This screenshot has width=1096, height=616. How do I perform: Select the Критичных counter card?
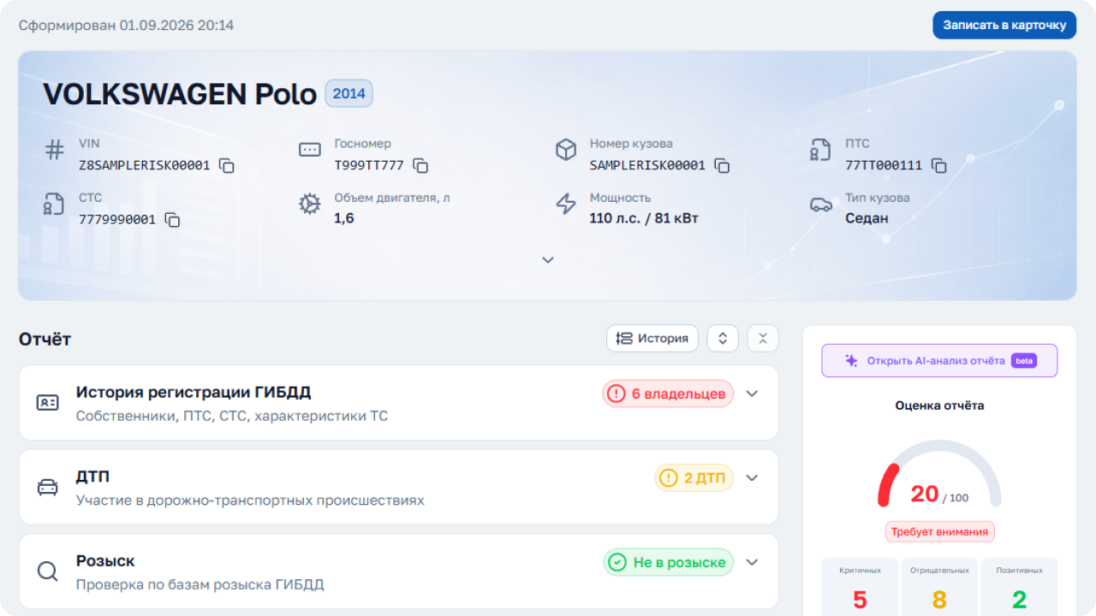(860, 587)
